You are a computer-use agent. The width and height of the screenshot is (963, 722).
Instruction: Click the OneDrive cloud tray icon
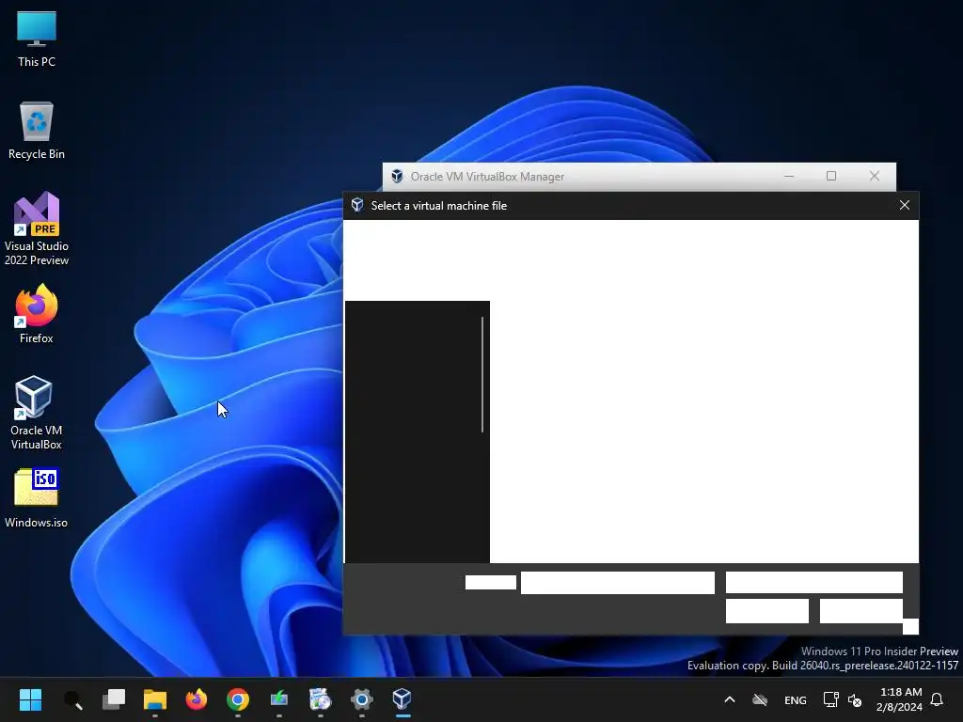tap(760, 699)
